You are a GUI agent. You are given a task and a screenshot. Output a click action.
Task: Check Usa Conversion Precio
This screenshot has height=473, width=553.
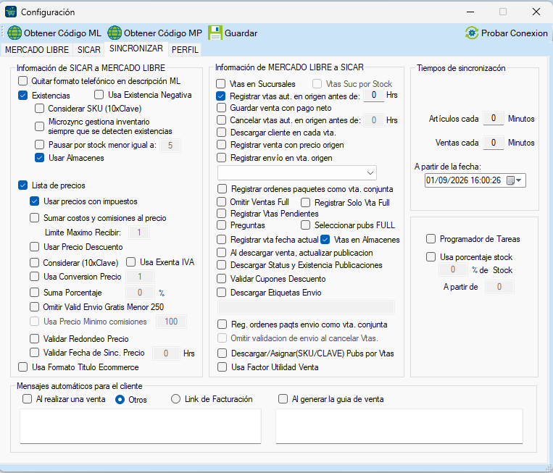click(x=35, y=276)
